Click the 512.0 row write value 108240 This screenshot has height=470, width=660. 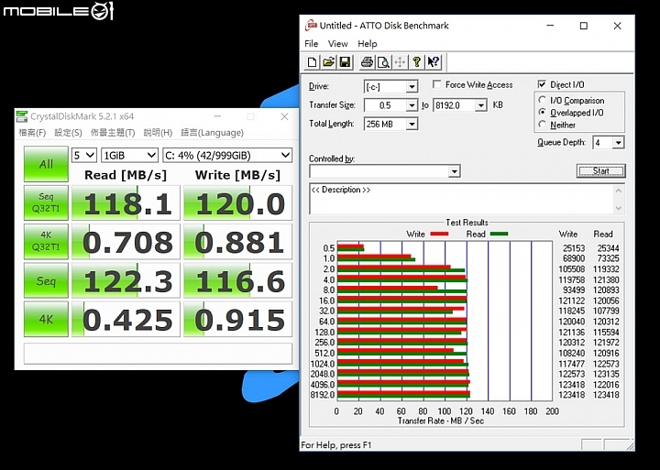[572, 353]
